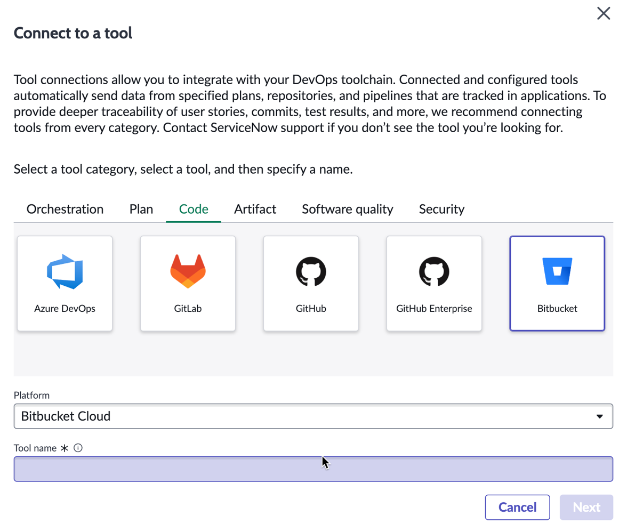Switch to the Orchestration tab

pyautogui.click(x=65, y=209)
